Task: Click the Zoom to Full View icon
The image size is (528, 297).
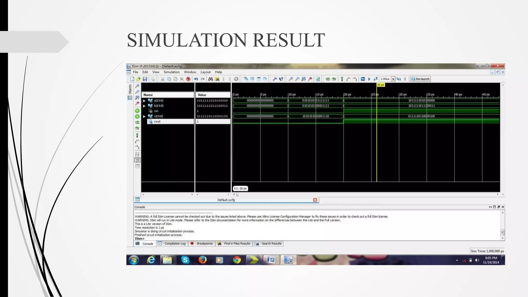Action: (x=304, y=79)
